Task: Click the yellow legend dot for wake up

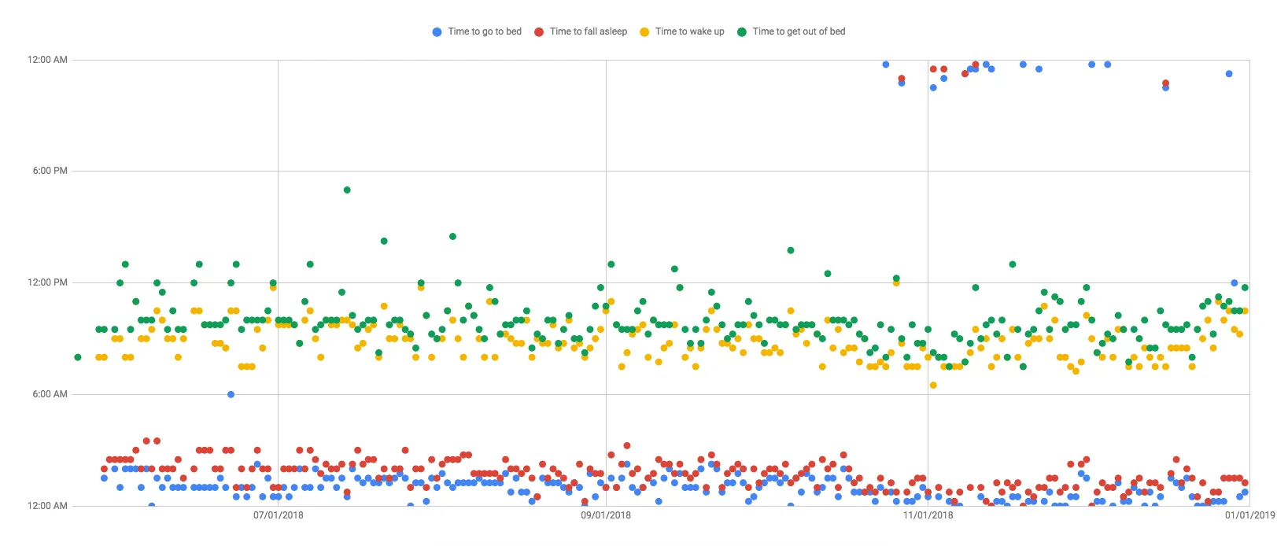Action: [644, 32]
